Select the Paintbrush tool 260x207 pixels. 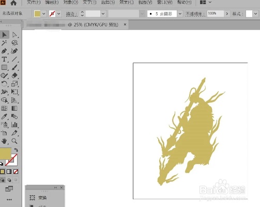[x=14, y=67]
